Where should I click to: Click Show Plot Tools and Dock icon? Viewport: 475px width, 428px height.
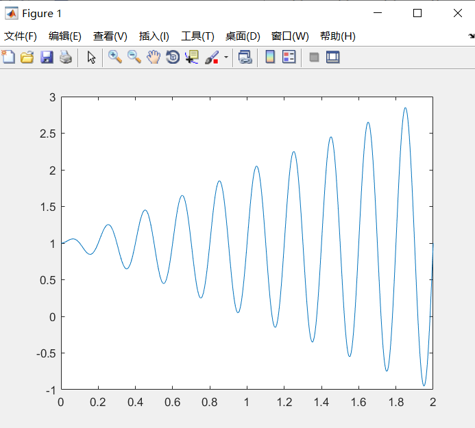(x=333, y=57)
